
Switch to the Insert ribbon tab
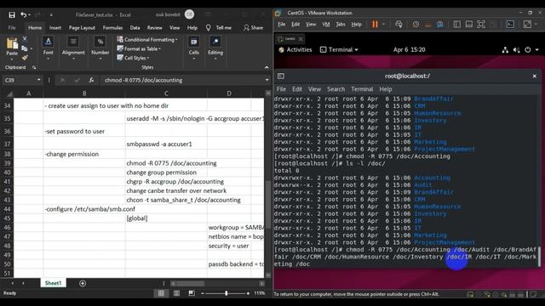pyautogui.click(x=54, y=28)
